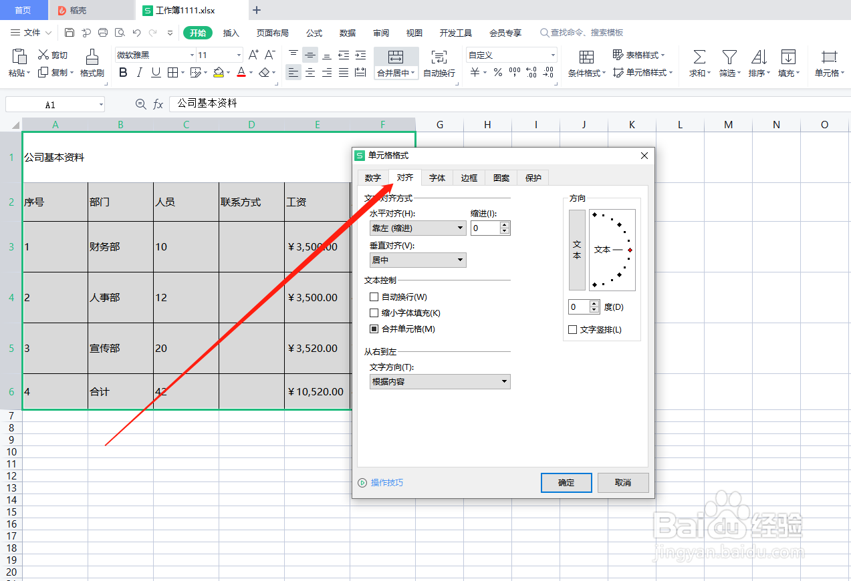The height and width of the screenshot is (581, 851).
Task: Open the 插入 ribbon tab
Action: 231,32
